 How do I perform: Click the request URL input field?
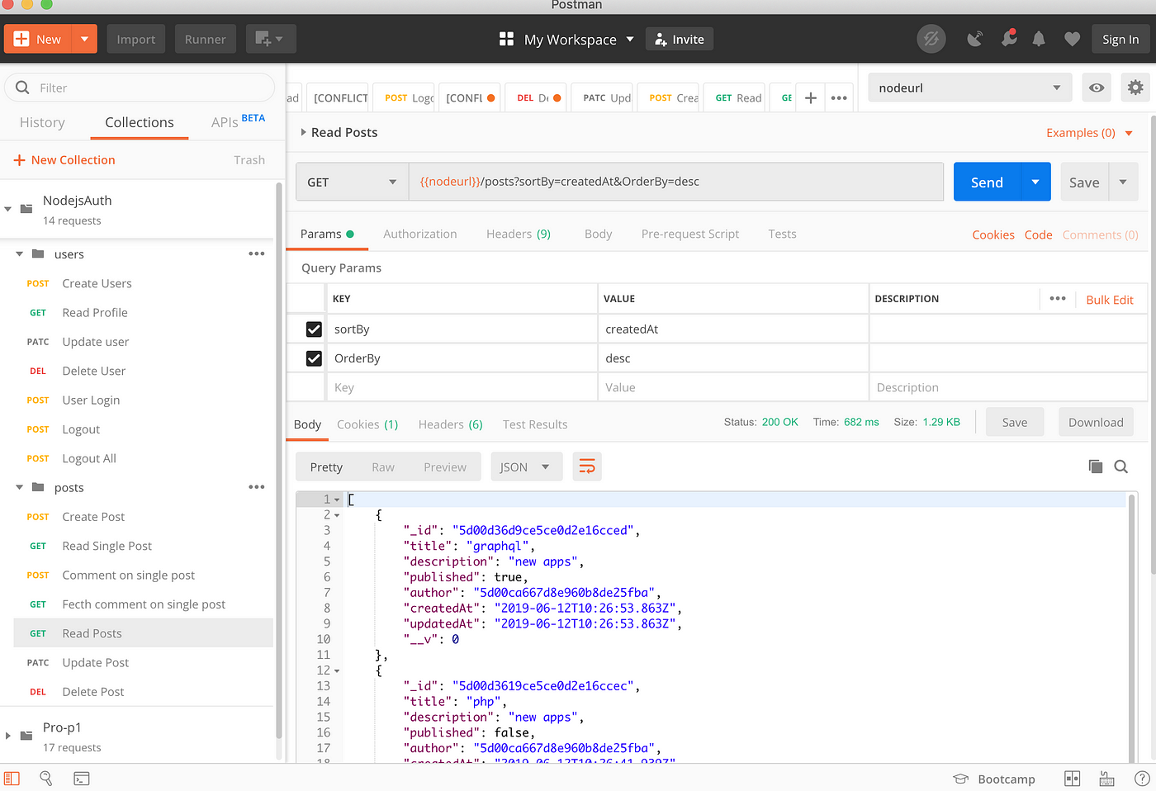click(675, 182)
